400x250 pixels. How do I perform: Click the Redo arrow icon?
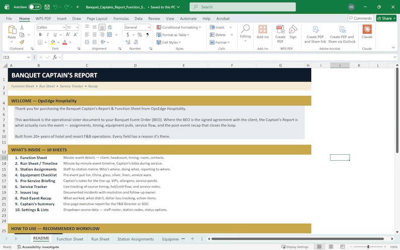click(x=66, y=7)
